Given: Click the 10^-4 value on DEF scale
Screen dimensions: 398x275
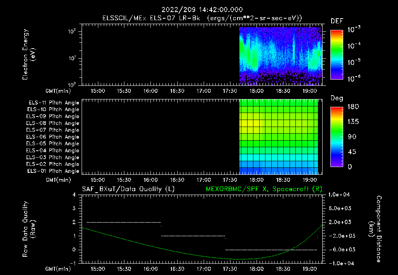Looking at the screenshot, I should pyautogui.click(x=354, y=46).
